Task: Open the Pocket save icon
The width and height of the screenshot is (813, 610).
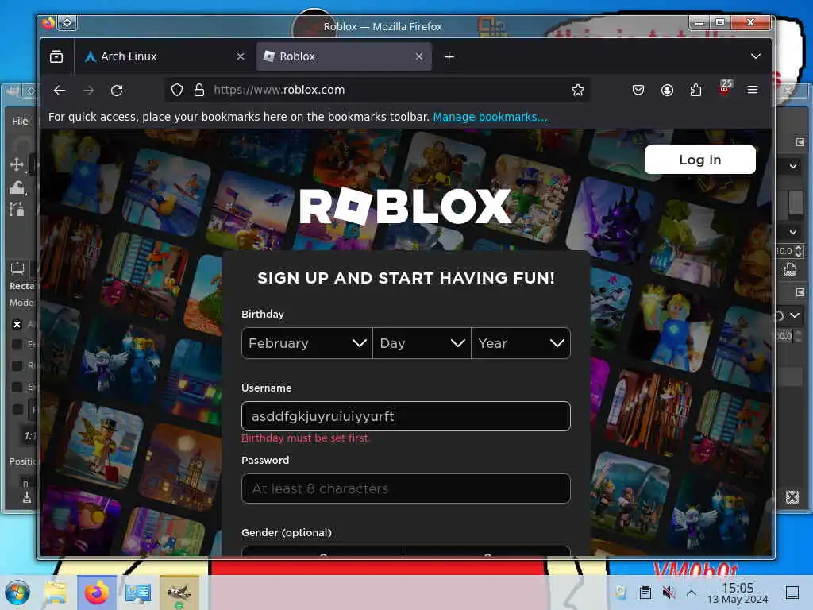Action: 638,91
